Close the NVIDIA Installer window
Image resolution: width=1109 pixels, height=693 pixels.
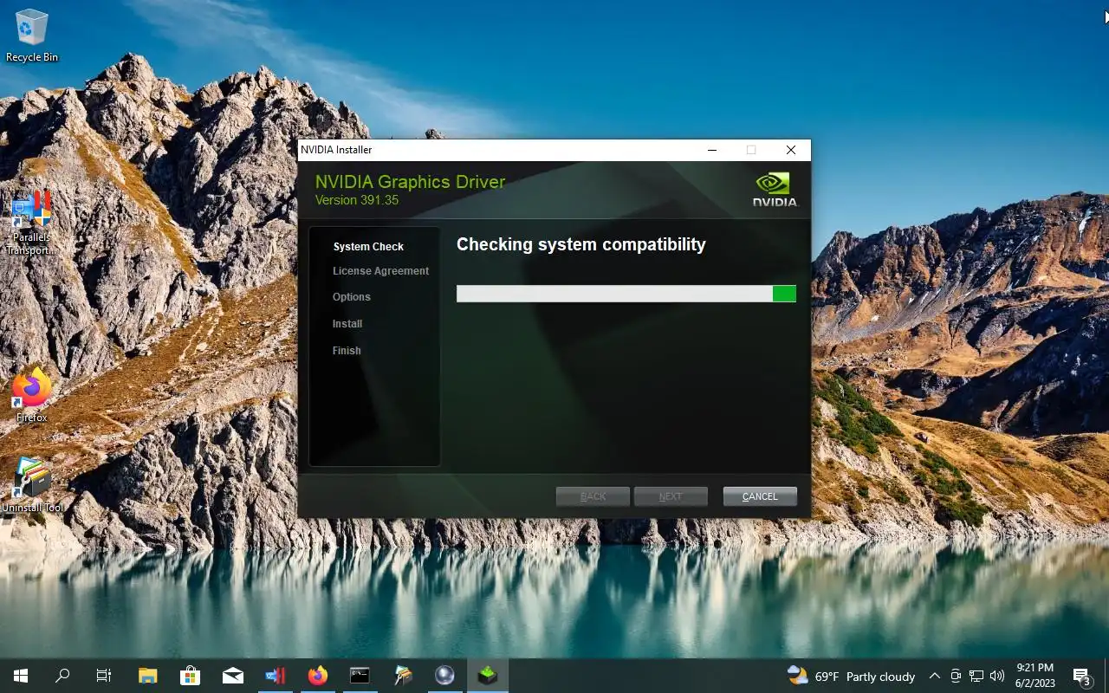[x=790, y=150]
